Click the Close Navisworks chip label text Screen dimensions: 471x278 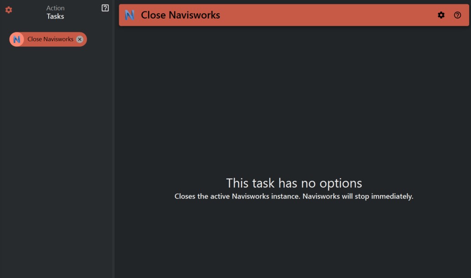click(x=50, y=39)
